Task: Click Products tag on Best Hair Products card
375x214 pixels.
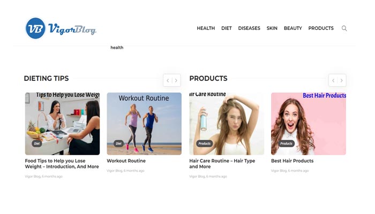Action: point(286,143)
